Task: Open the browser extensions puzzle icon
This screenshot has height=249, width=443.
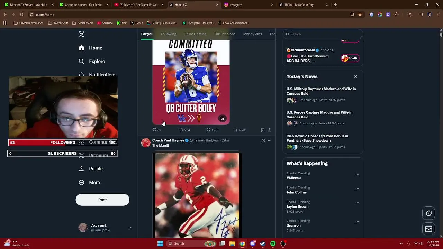Action: (397, 15)
